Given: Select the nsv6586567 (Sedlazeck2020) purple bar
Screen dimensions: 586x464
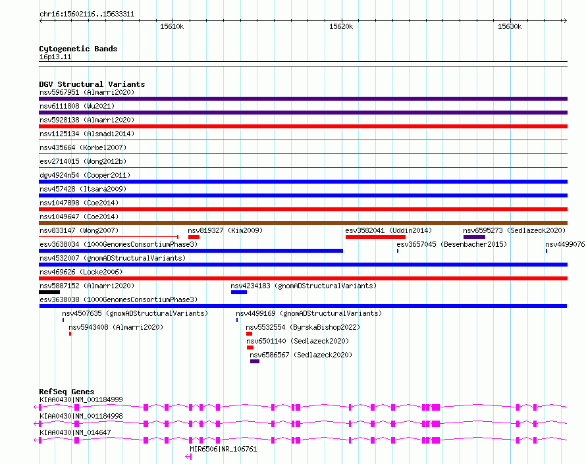Looking at the screenshot, I should [x=255, y=361].
